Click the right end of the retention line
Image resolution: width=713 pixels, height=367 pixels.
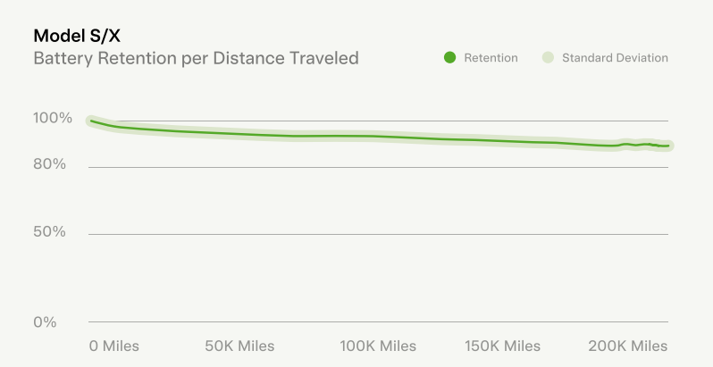pyautogui.click(x=667, y=146)
